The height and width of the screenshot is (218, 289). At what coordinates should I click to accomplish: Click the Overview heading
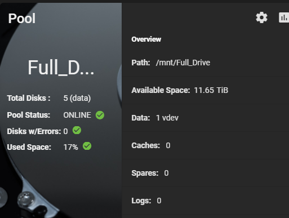(x=146, y=39)
